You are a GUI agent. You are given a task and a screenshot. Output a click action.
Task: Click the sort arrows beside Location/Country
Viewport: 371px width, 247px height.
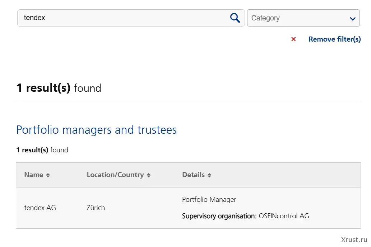[149, 175]
